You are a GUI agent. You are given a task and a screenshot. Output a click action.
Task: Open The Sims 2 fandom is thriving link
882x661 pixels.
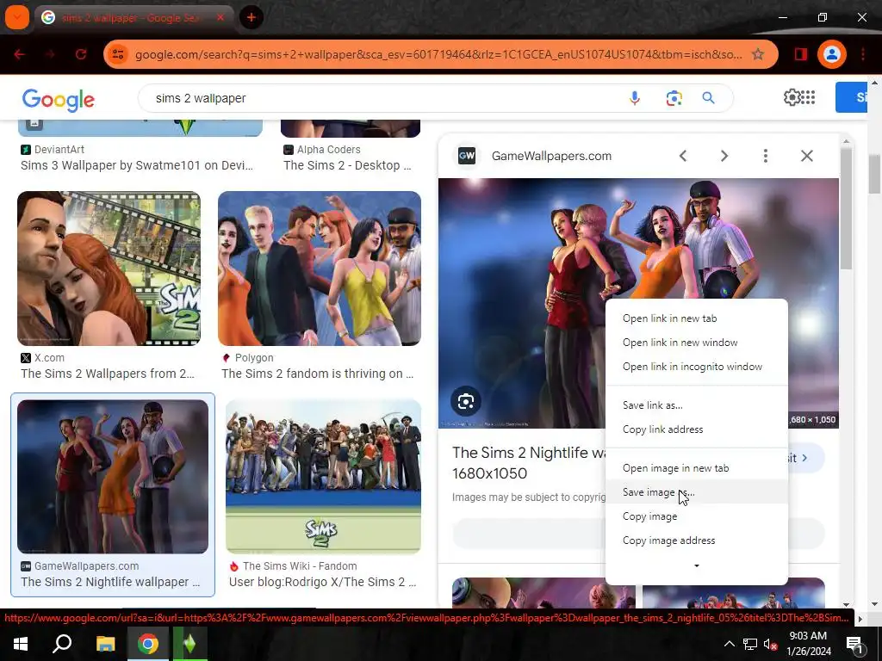point(318,374)
